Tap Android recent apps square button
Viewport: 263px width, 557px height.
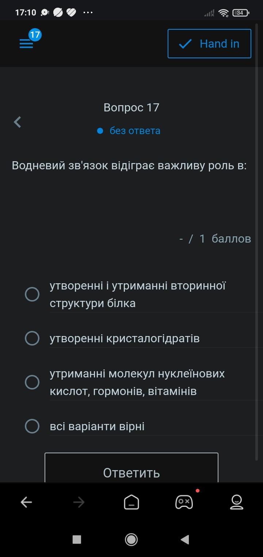click(77, 539)
